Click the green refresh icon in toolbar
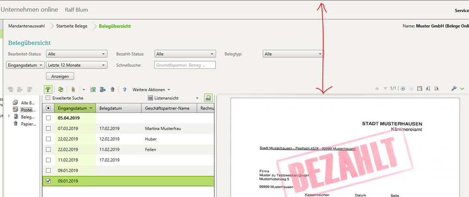The image size is (469, 197). (61, 89)
